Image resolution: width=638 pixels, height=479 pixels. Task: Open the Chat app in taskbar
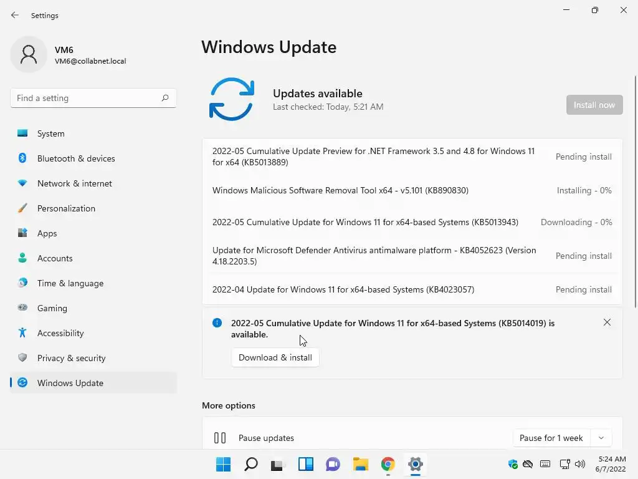pyautogui.click(x=333, y=464)
